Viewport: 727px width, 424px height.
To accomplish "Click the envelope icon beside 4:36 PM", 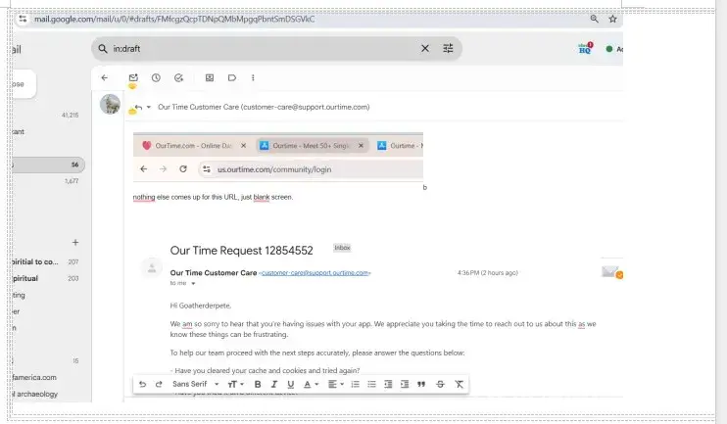I will point(612,272).
